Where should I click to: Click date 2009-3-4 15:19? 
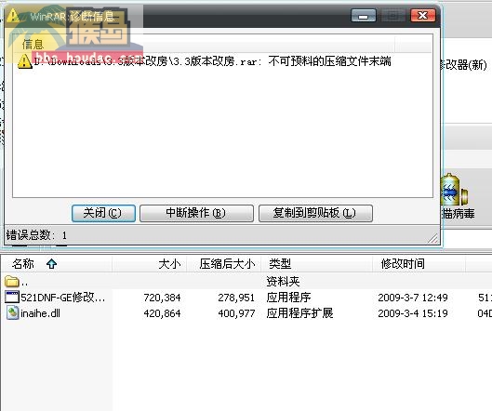pyautogui.click(x=413, y=313)
